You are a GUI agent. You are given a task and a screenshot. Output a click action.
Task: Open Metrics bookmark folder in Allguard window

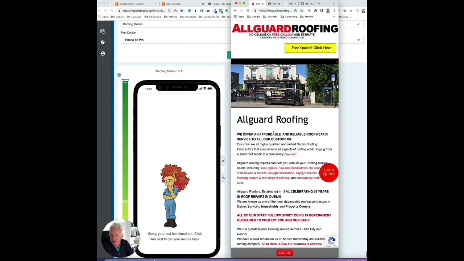[307, 17]
